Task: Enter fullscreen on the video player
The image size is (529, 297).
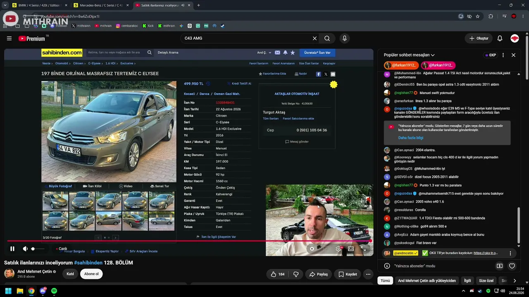Action: [363, 249]
